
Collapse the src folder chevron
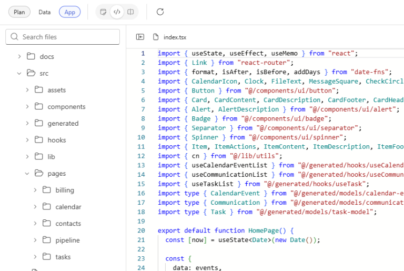[19, 73]
